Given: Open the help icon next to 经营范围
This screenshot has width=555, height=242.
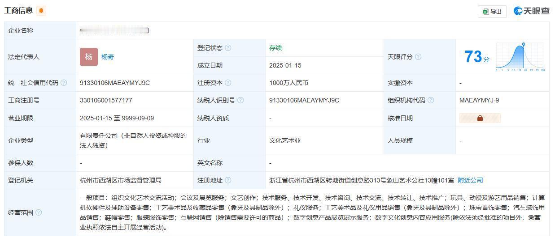Looking at the screenshot, I should coord(39,212).
